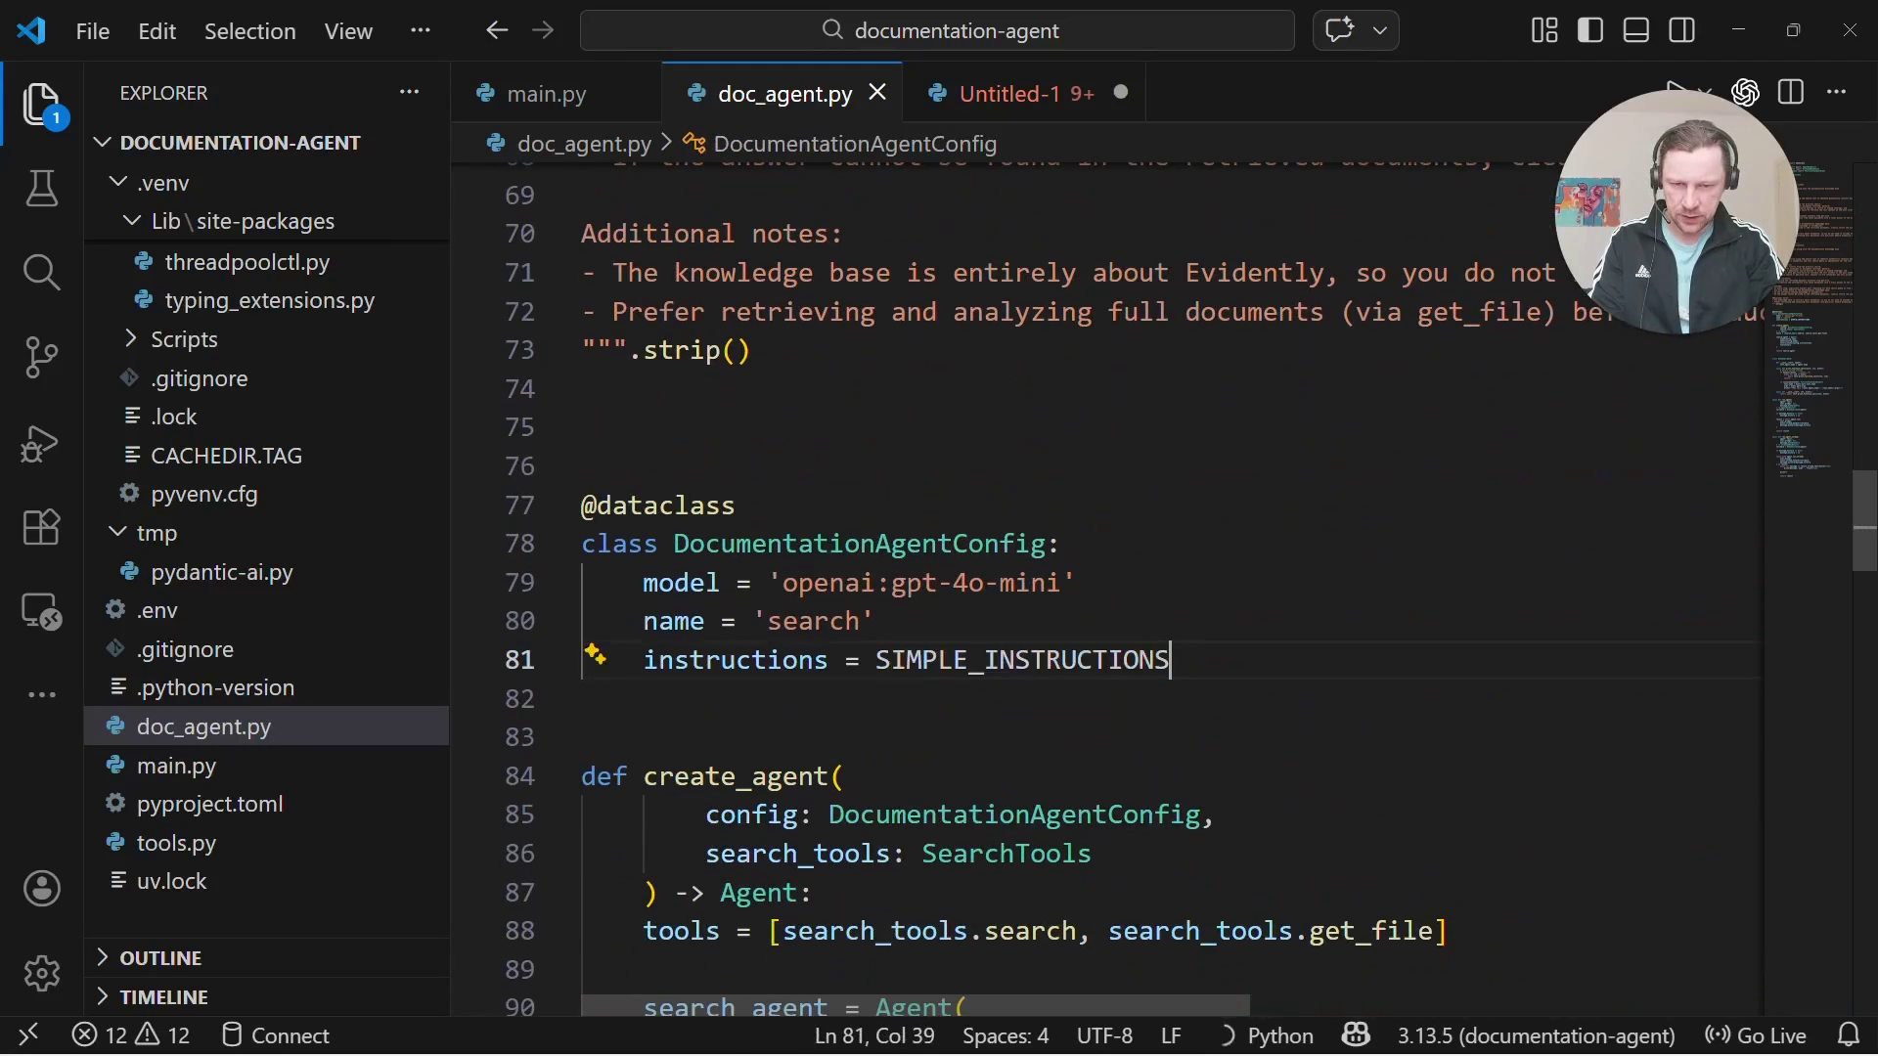Open tools.py in the explorer
The width and height of the screenshot is (1878, 1056).
pos(176,843)
